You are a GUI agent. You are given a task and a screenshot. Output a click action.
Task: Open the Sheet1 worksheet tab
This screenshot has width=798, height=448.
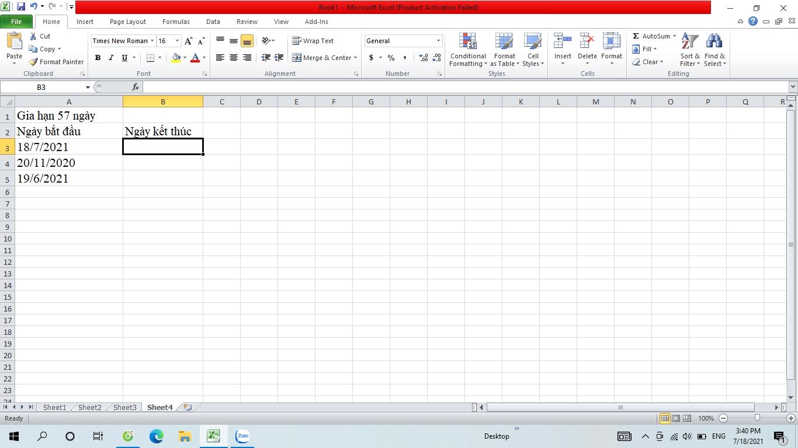tap(54, 407)
